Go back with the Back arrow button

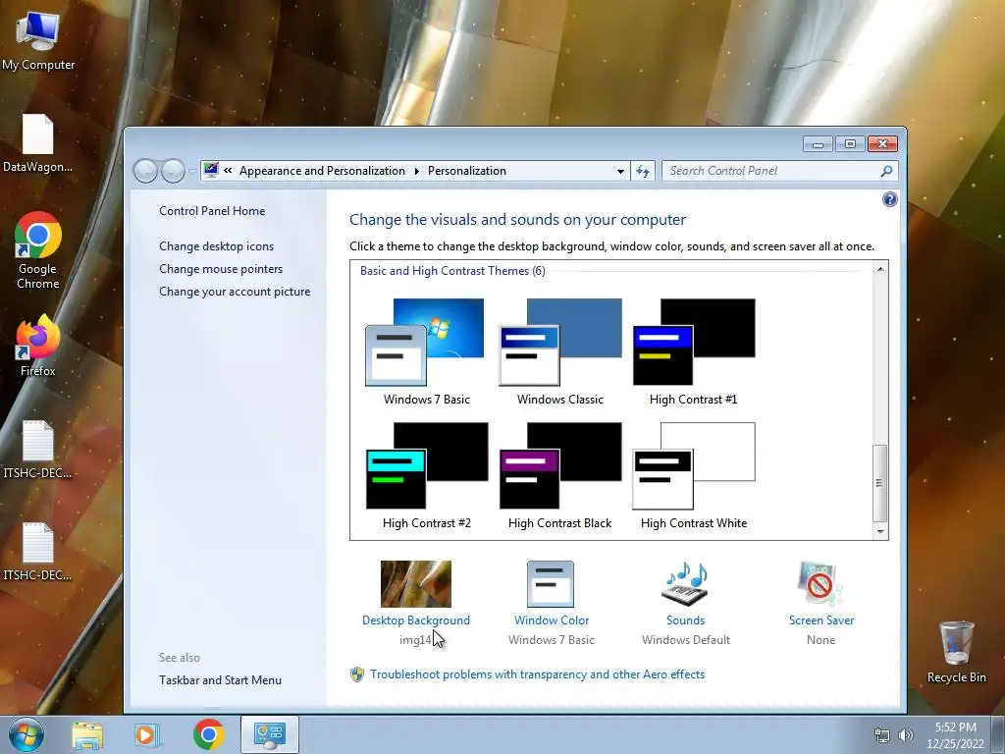145,171
